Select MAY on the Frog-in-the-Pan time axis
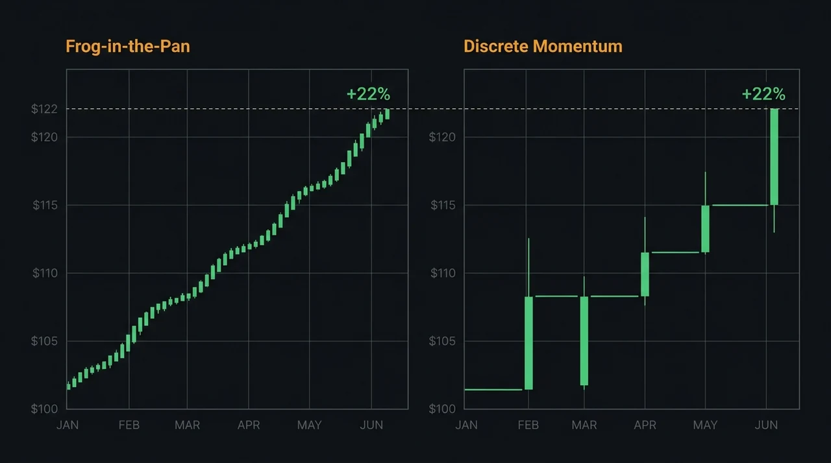 click(x=309, y=425)
